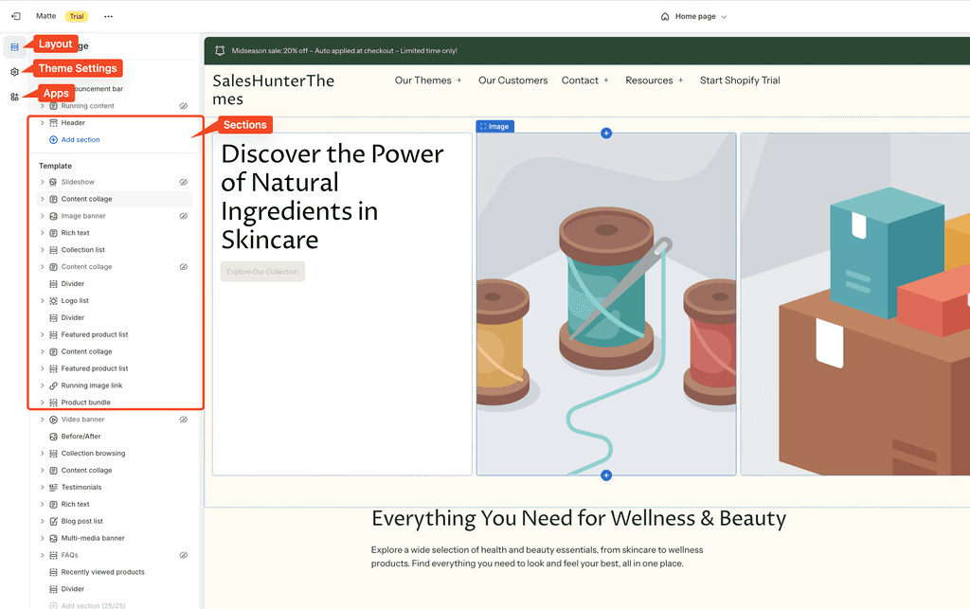Select the sections layout icon in left rail
This screenshot has height=609, width=970.
coord(15,47)
